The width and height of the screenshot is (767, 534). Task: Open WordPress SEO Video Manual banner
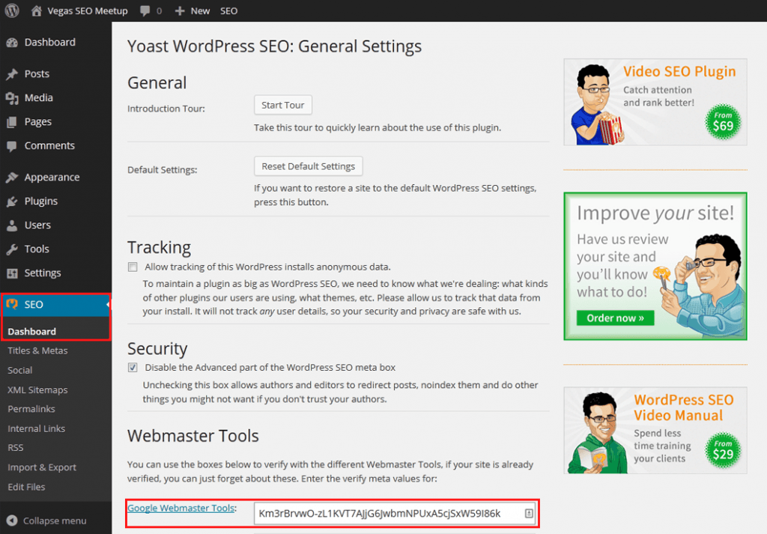click(655, 431)
